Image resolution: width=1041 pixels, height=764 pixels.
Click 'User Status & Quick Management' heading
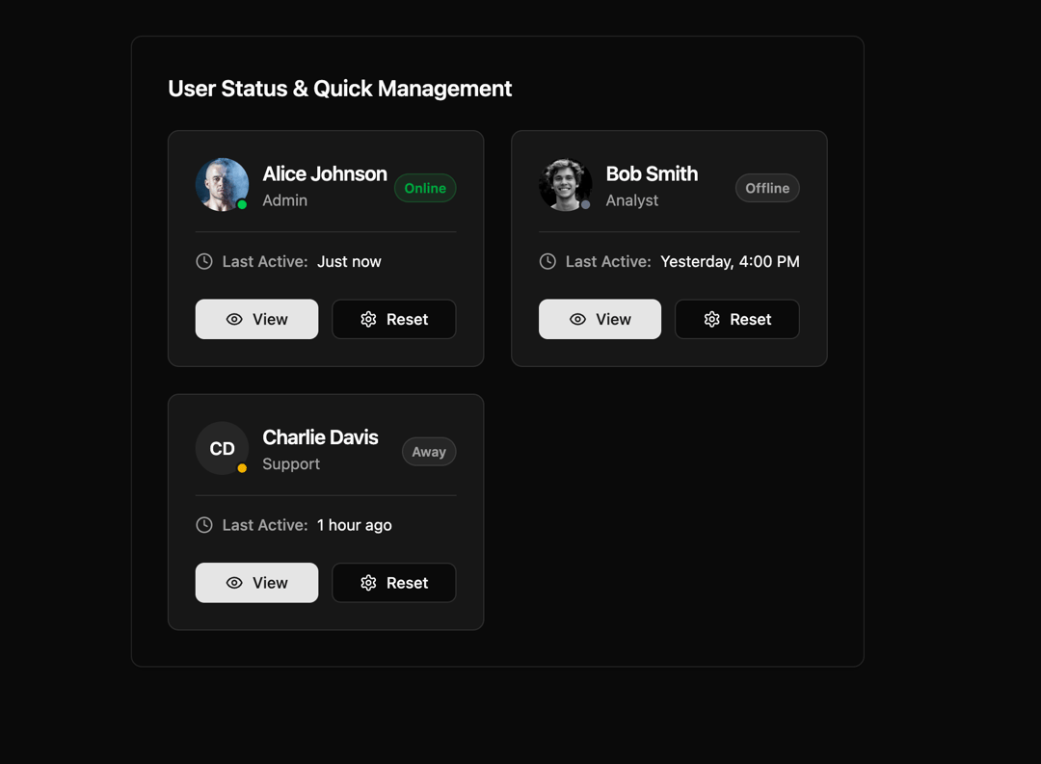(x=340, y=89)
